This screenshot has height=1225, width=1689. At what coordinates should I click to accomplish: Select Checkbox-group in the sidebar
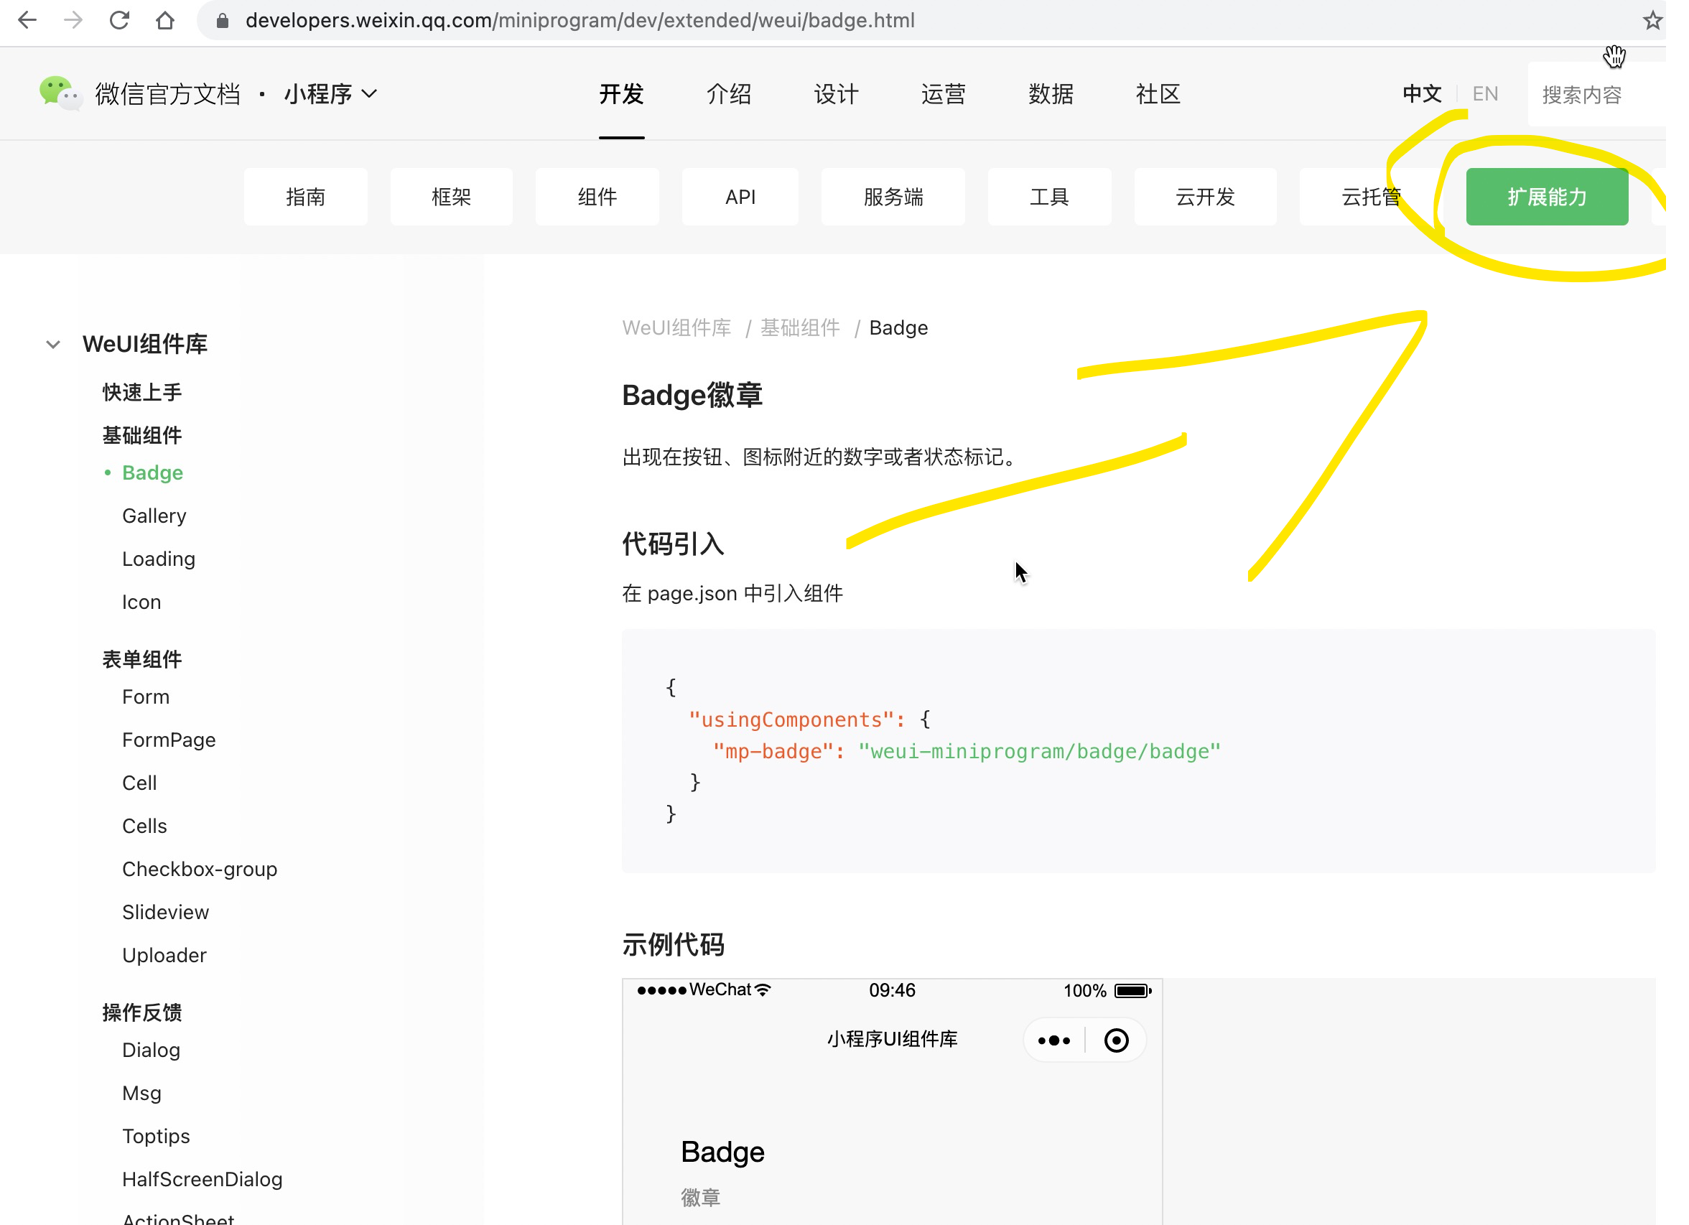pyautogui.click(x=200, y=869)
